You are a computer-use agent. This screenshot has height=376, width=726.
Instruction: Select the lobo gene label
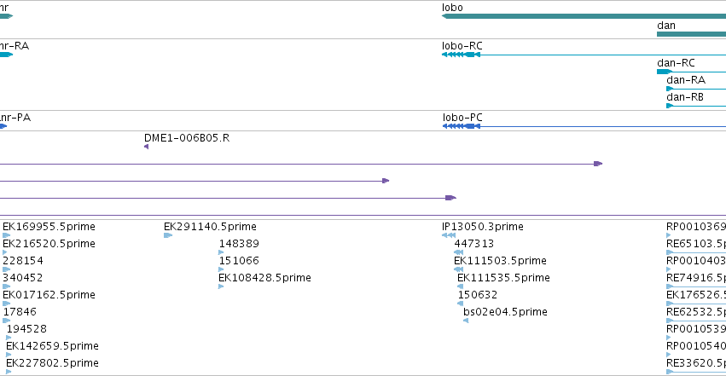pos(452,8)
